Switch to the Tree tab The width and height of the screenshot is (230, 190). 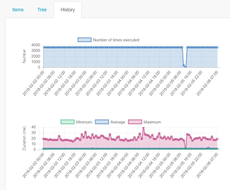[42, 10]
